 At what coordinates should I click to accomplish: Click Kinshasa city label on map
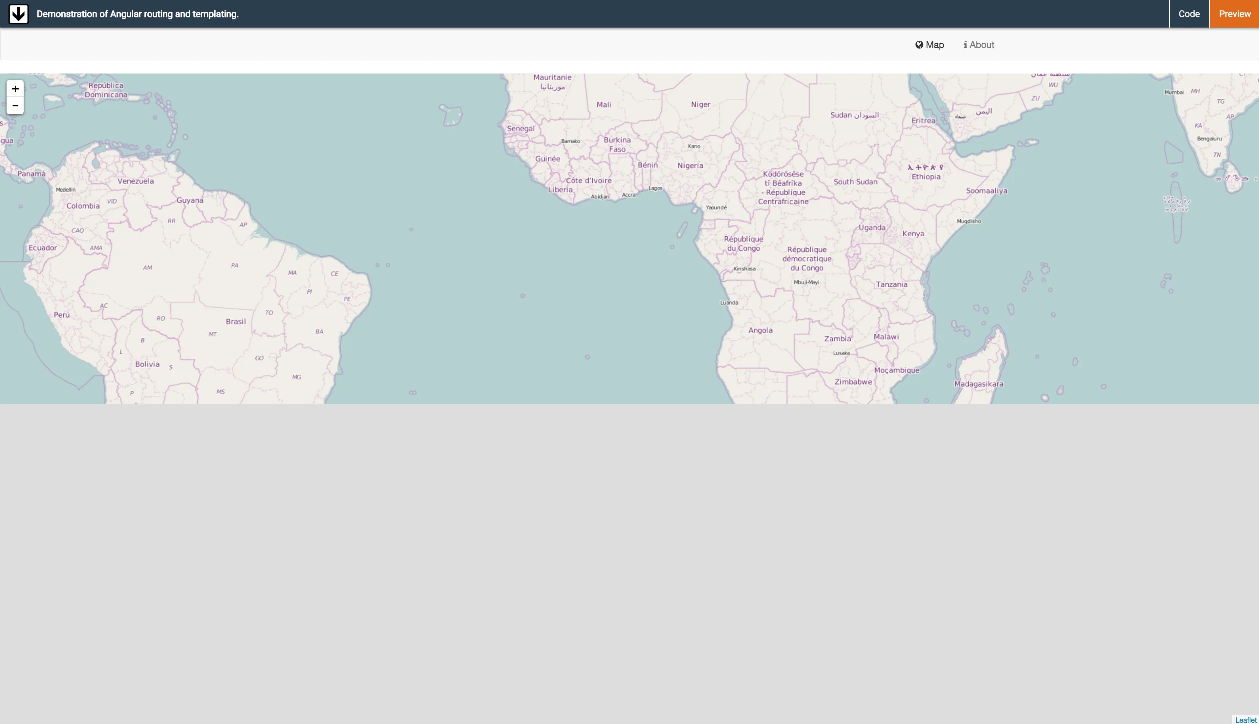(x=744, y=269)
